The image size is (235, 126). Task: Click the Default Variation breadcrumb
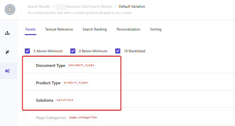132,6
